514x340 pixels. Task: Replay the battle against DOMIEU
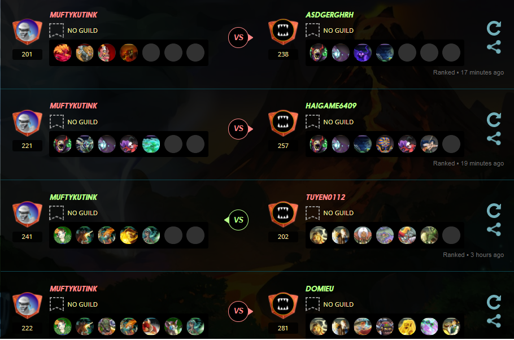pos(494,302)
